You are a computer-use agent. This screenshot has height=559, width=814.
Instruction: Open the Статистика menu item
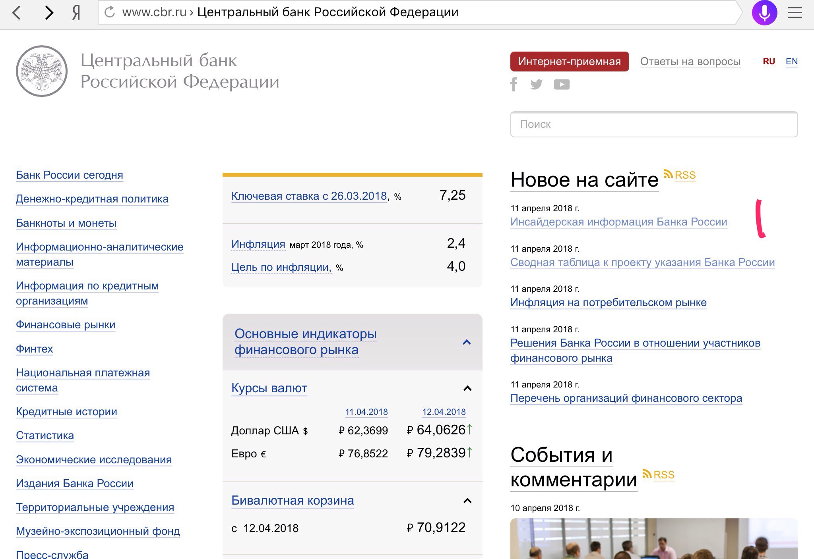[45, 436]
